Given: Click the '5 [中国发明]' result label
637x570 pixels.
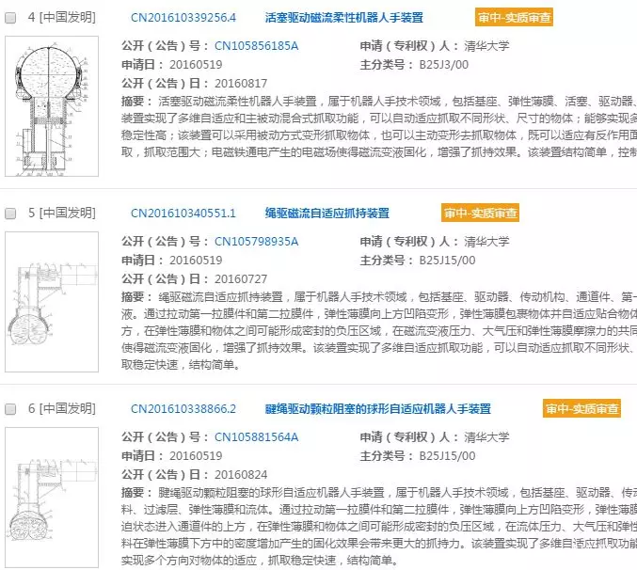Looking at the screenshot, I should click(62, 214).
